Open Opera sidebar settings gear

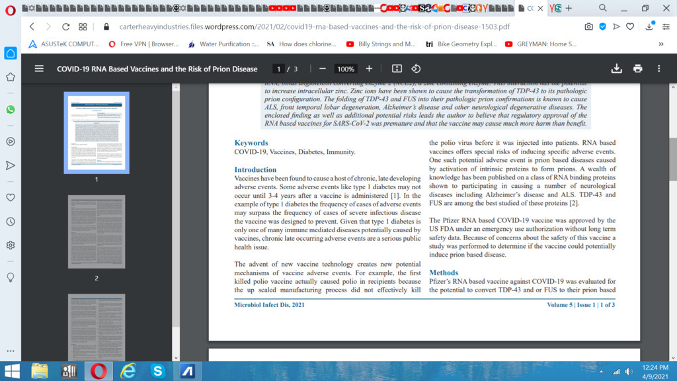tap(11, 245)
